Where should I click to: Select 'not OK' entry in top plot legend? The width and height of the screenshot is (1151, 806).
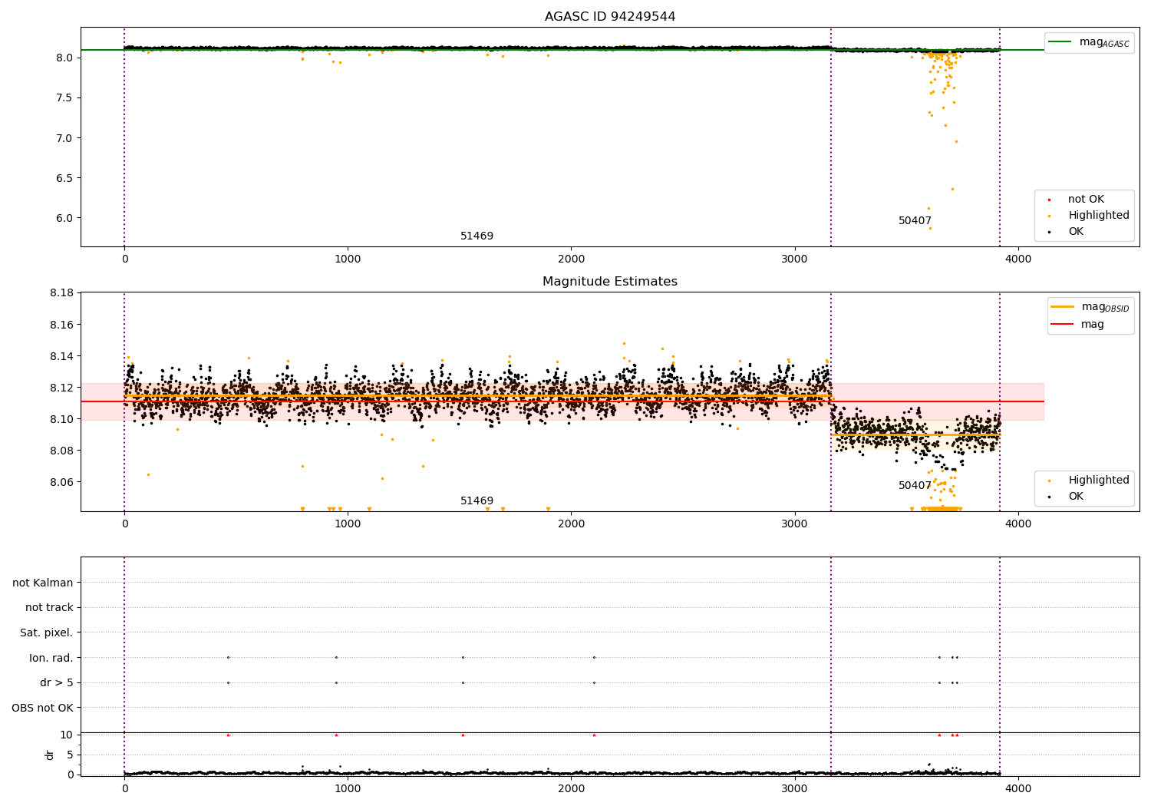coord(1086,200)
